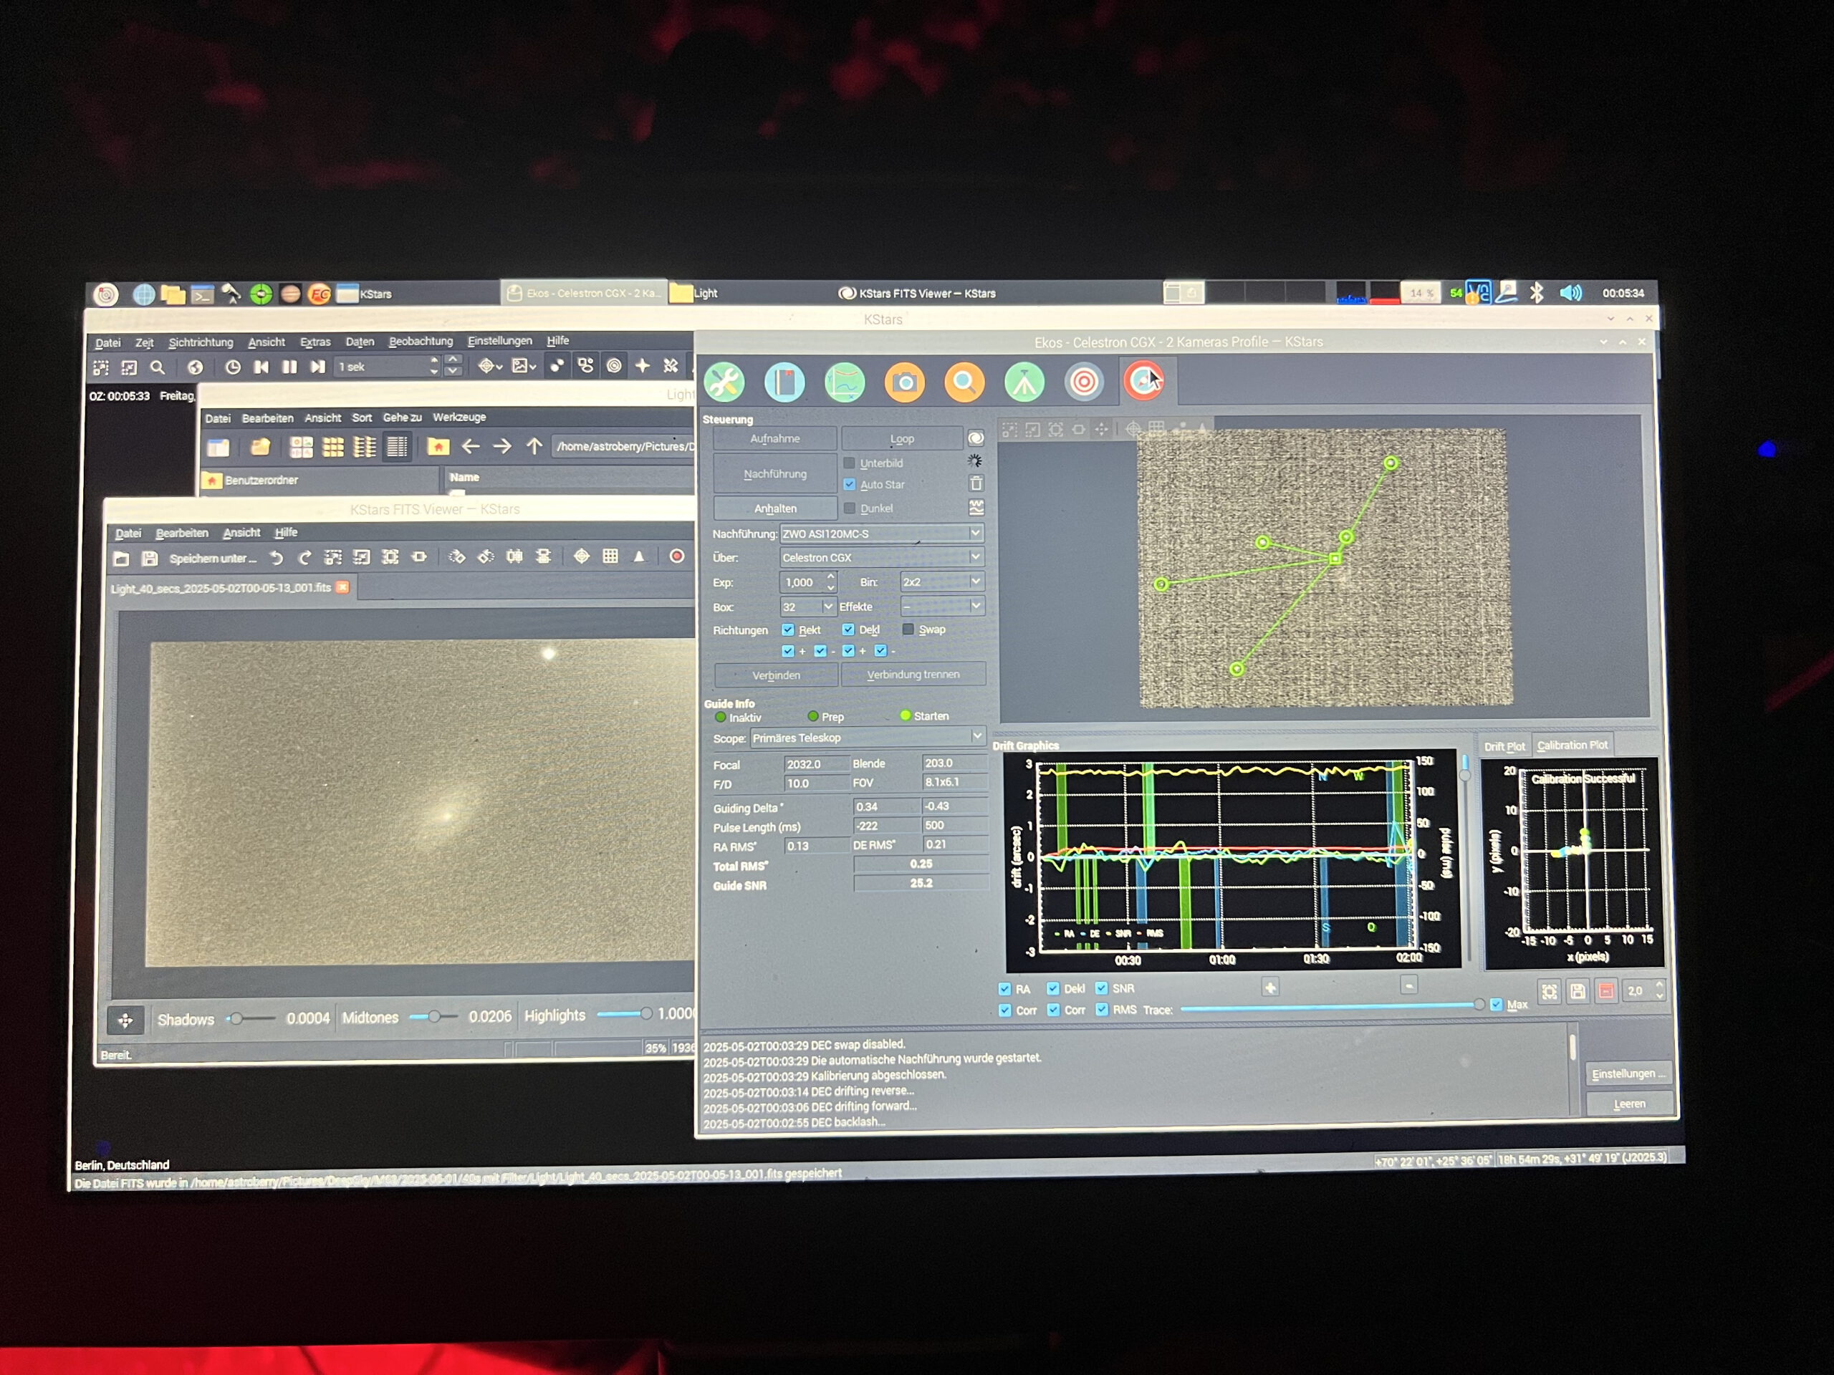This screenshot has width=1834, height=1375.
Task: Click find object magnifier in KStars toolbar
Action: 158,367
